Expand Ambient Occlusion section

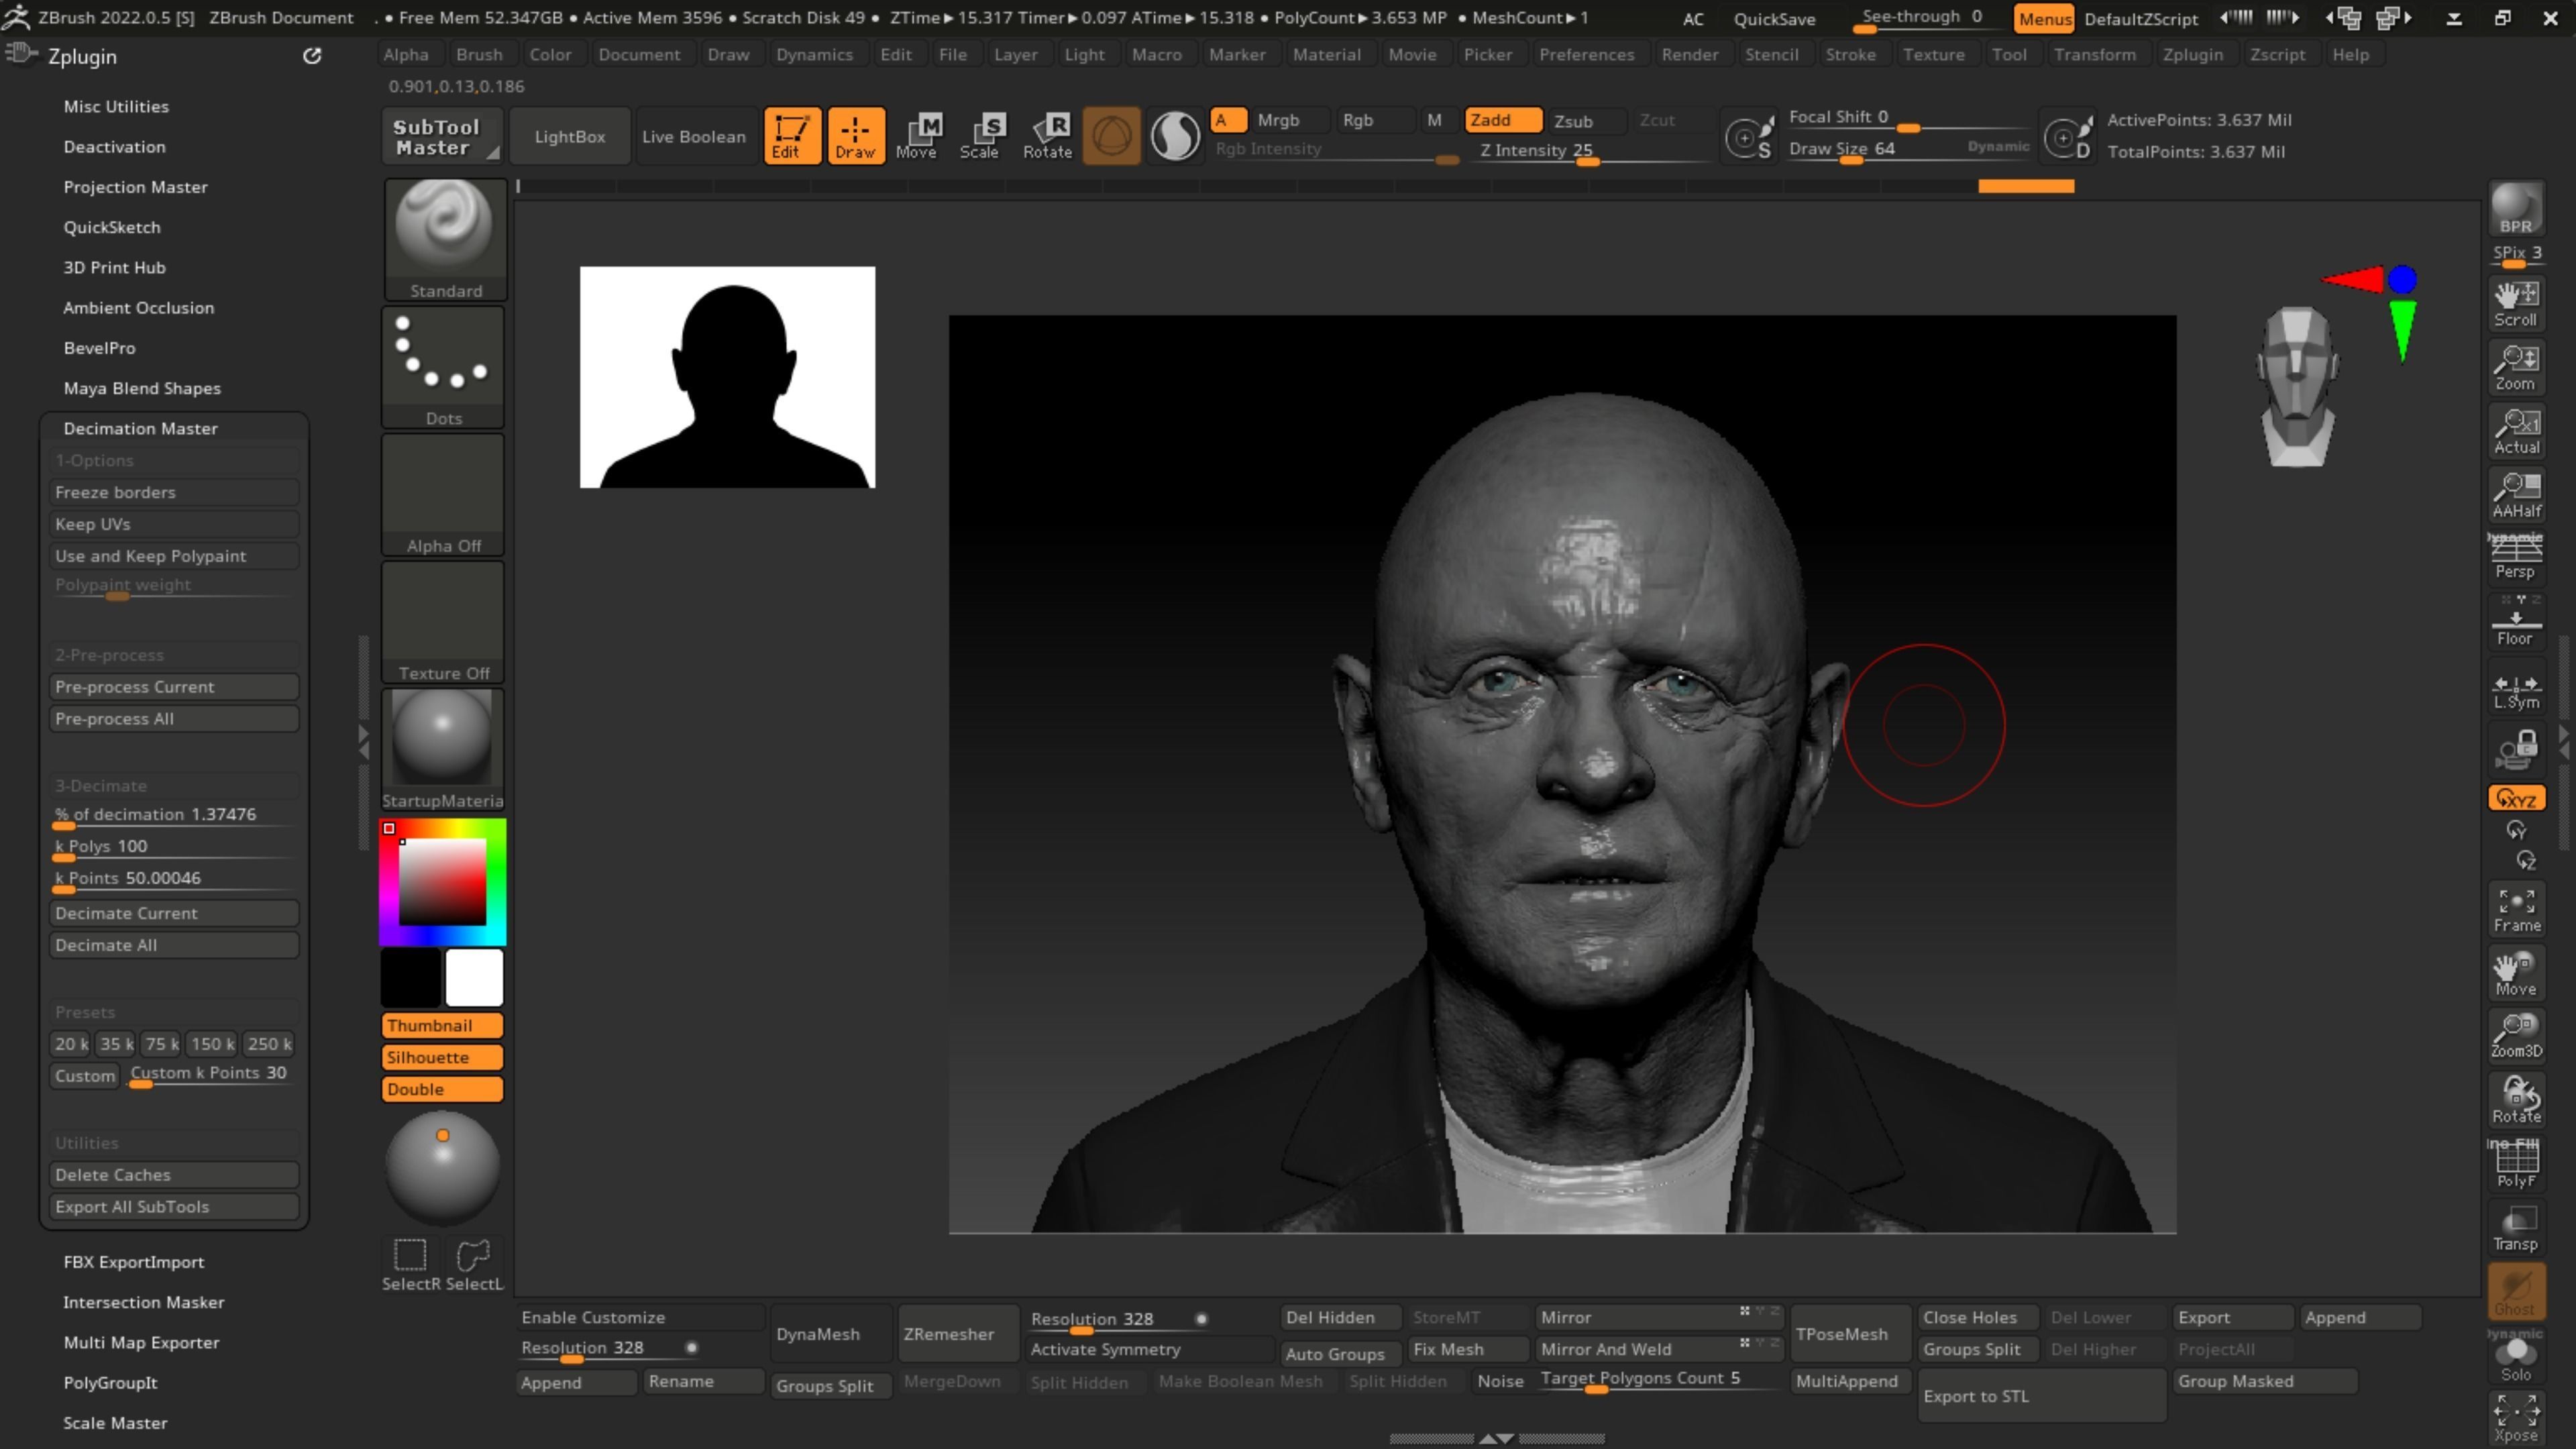click(138, 307)
